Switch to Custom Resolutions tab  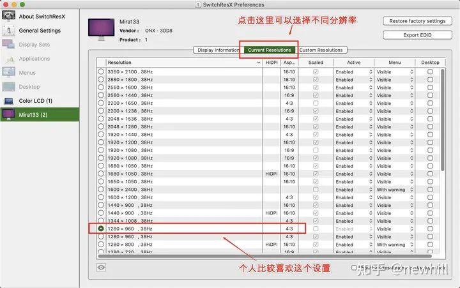click(x=321, y=50)
